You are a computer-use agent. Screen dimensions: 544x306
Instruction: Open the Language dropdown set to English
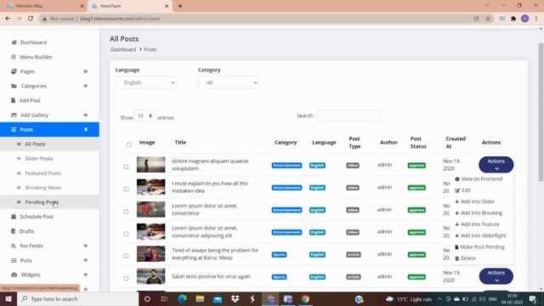click(145, 82)
